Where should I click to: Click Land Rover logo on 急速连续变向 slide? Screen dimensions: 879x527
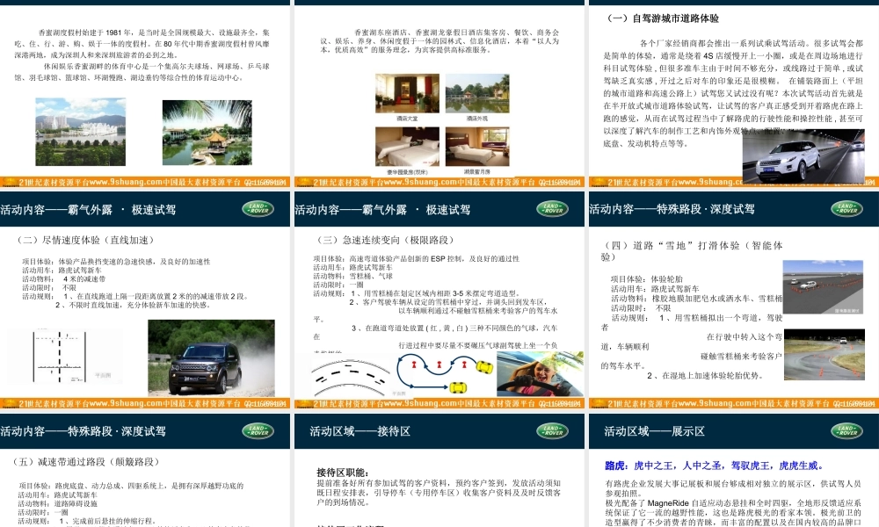[552, 209]
